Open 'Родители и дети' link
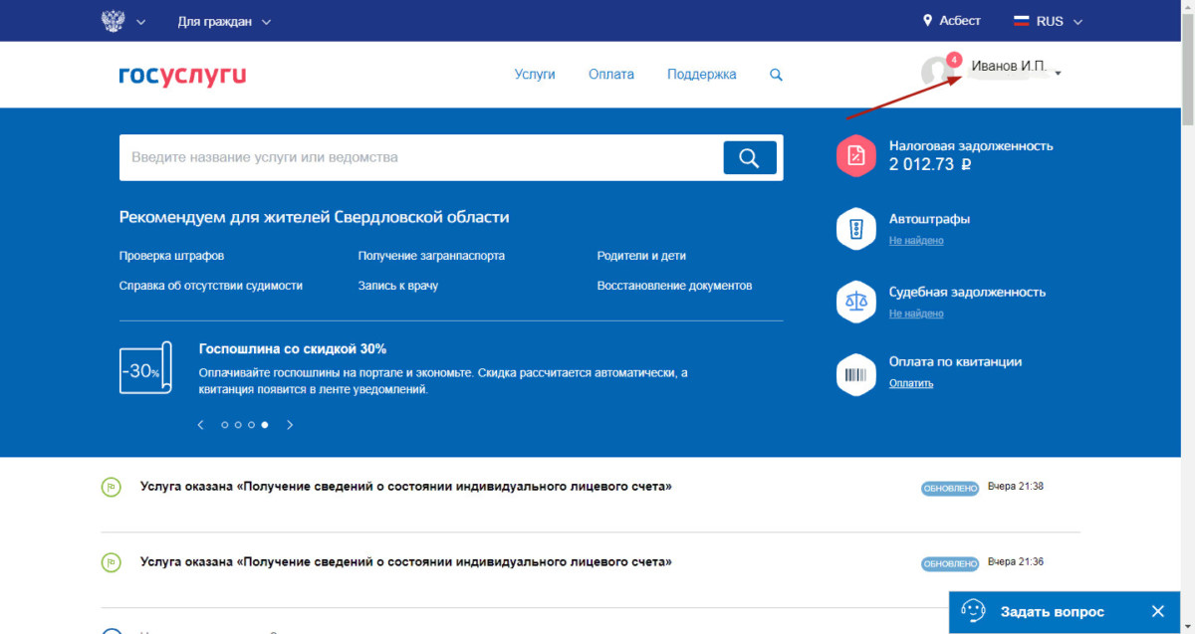Image resolution: width=1195 pixels, height=634 pixels. click(x=641, y=256)
